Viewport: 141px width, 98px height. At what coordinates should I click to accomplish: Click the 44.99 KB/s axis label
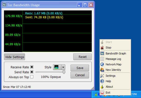coord(13,44)
